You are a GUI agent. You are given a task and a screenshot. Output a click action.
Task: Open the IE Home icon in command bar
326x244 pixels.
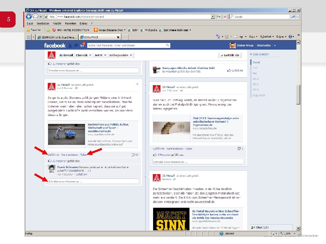coord(218,37)
